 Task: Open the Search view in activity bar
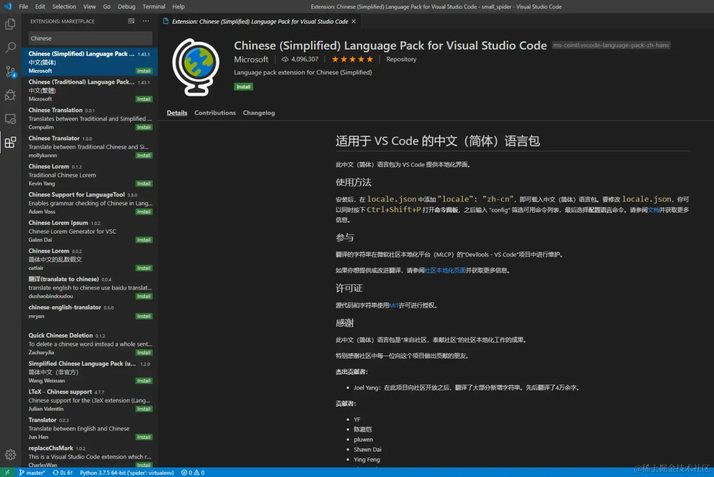coord(10,48)
